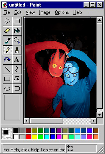The height and width of the screenshot is (154, 105).
Task: Choose the Ellipse tool
Action: click(7, 89)
